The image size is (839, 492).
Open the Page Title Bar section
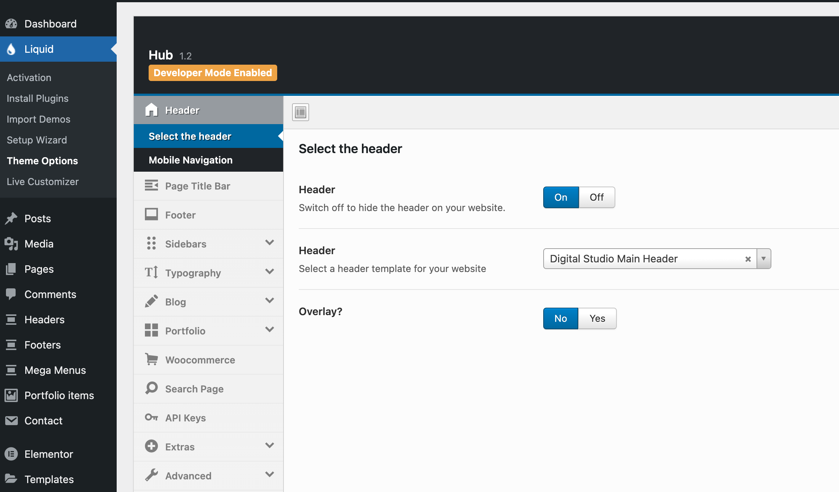[197, 186]
